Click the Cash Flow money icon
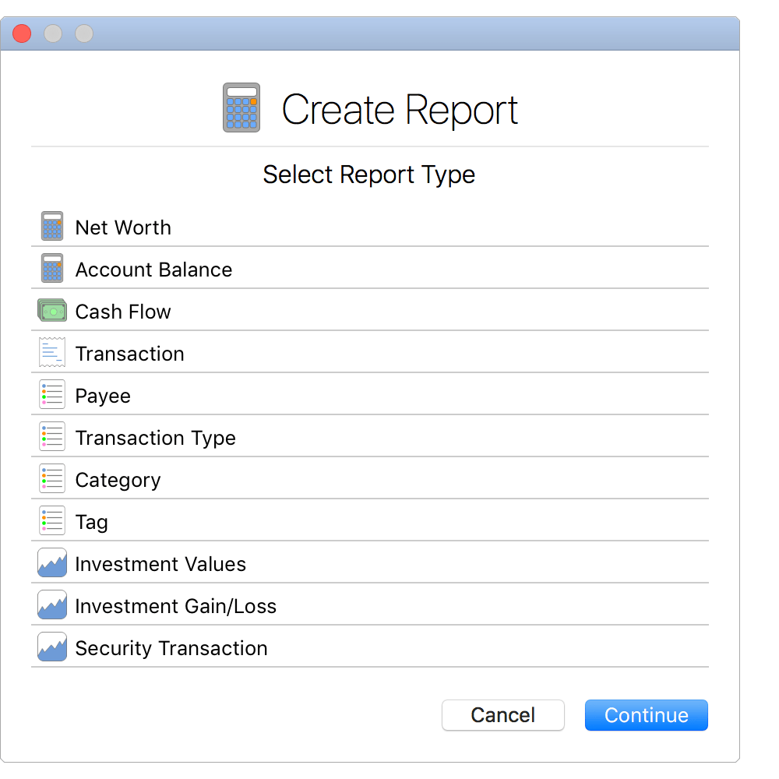Image resolution: width=779 pixels, height=779 pixels. tap(51, 310)
